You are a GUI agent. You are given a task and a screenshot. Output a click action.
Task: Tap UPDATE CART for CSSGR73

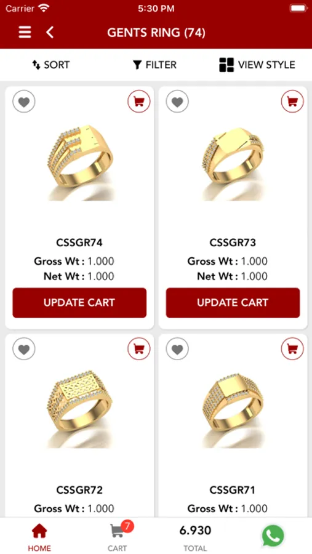click(x=233, y=302)
